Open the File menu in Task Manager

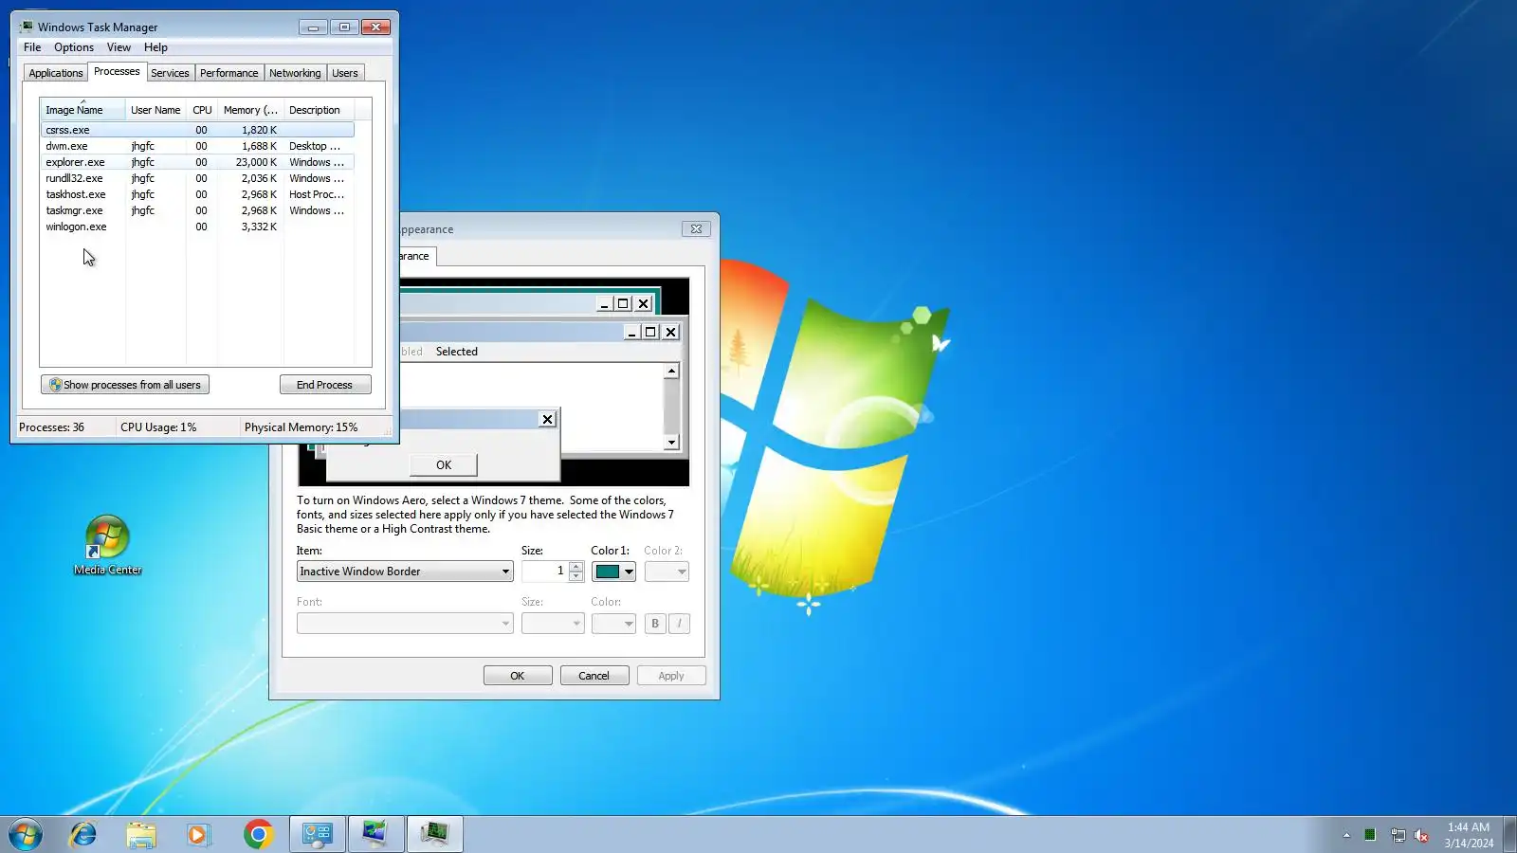coord(32,47)
